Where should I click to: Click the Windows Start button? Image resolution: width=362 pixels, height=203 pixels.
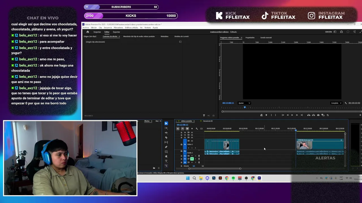click(x=188, y=178)
